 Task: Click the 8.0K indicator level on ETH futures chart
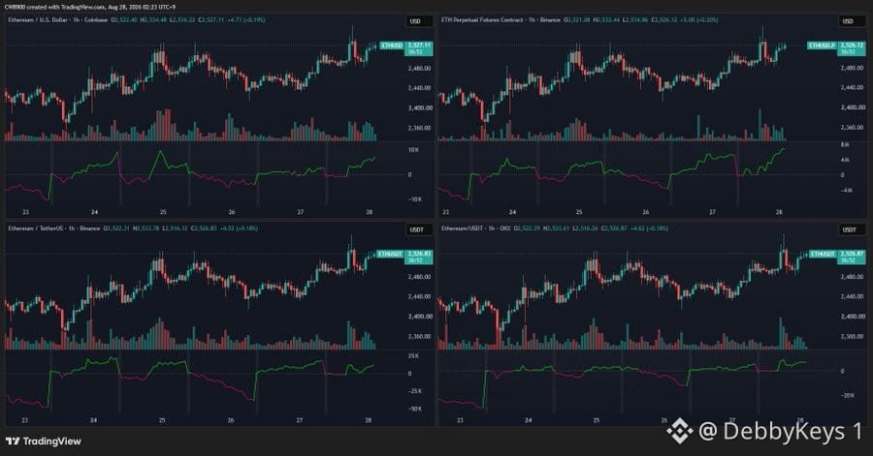[845, 145]
